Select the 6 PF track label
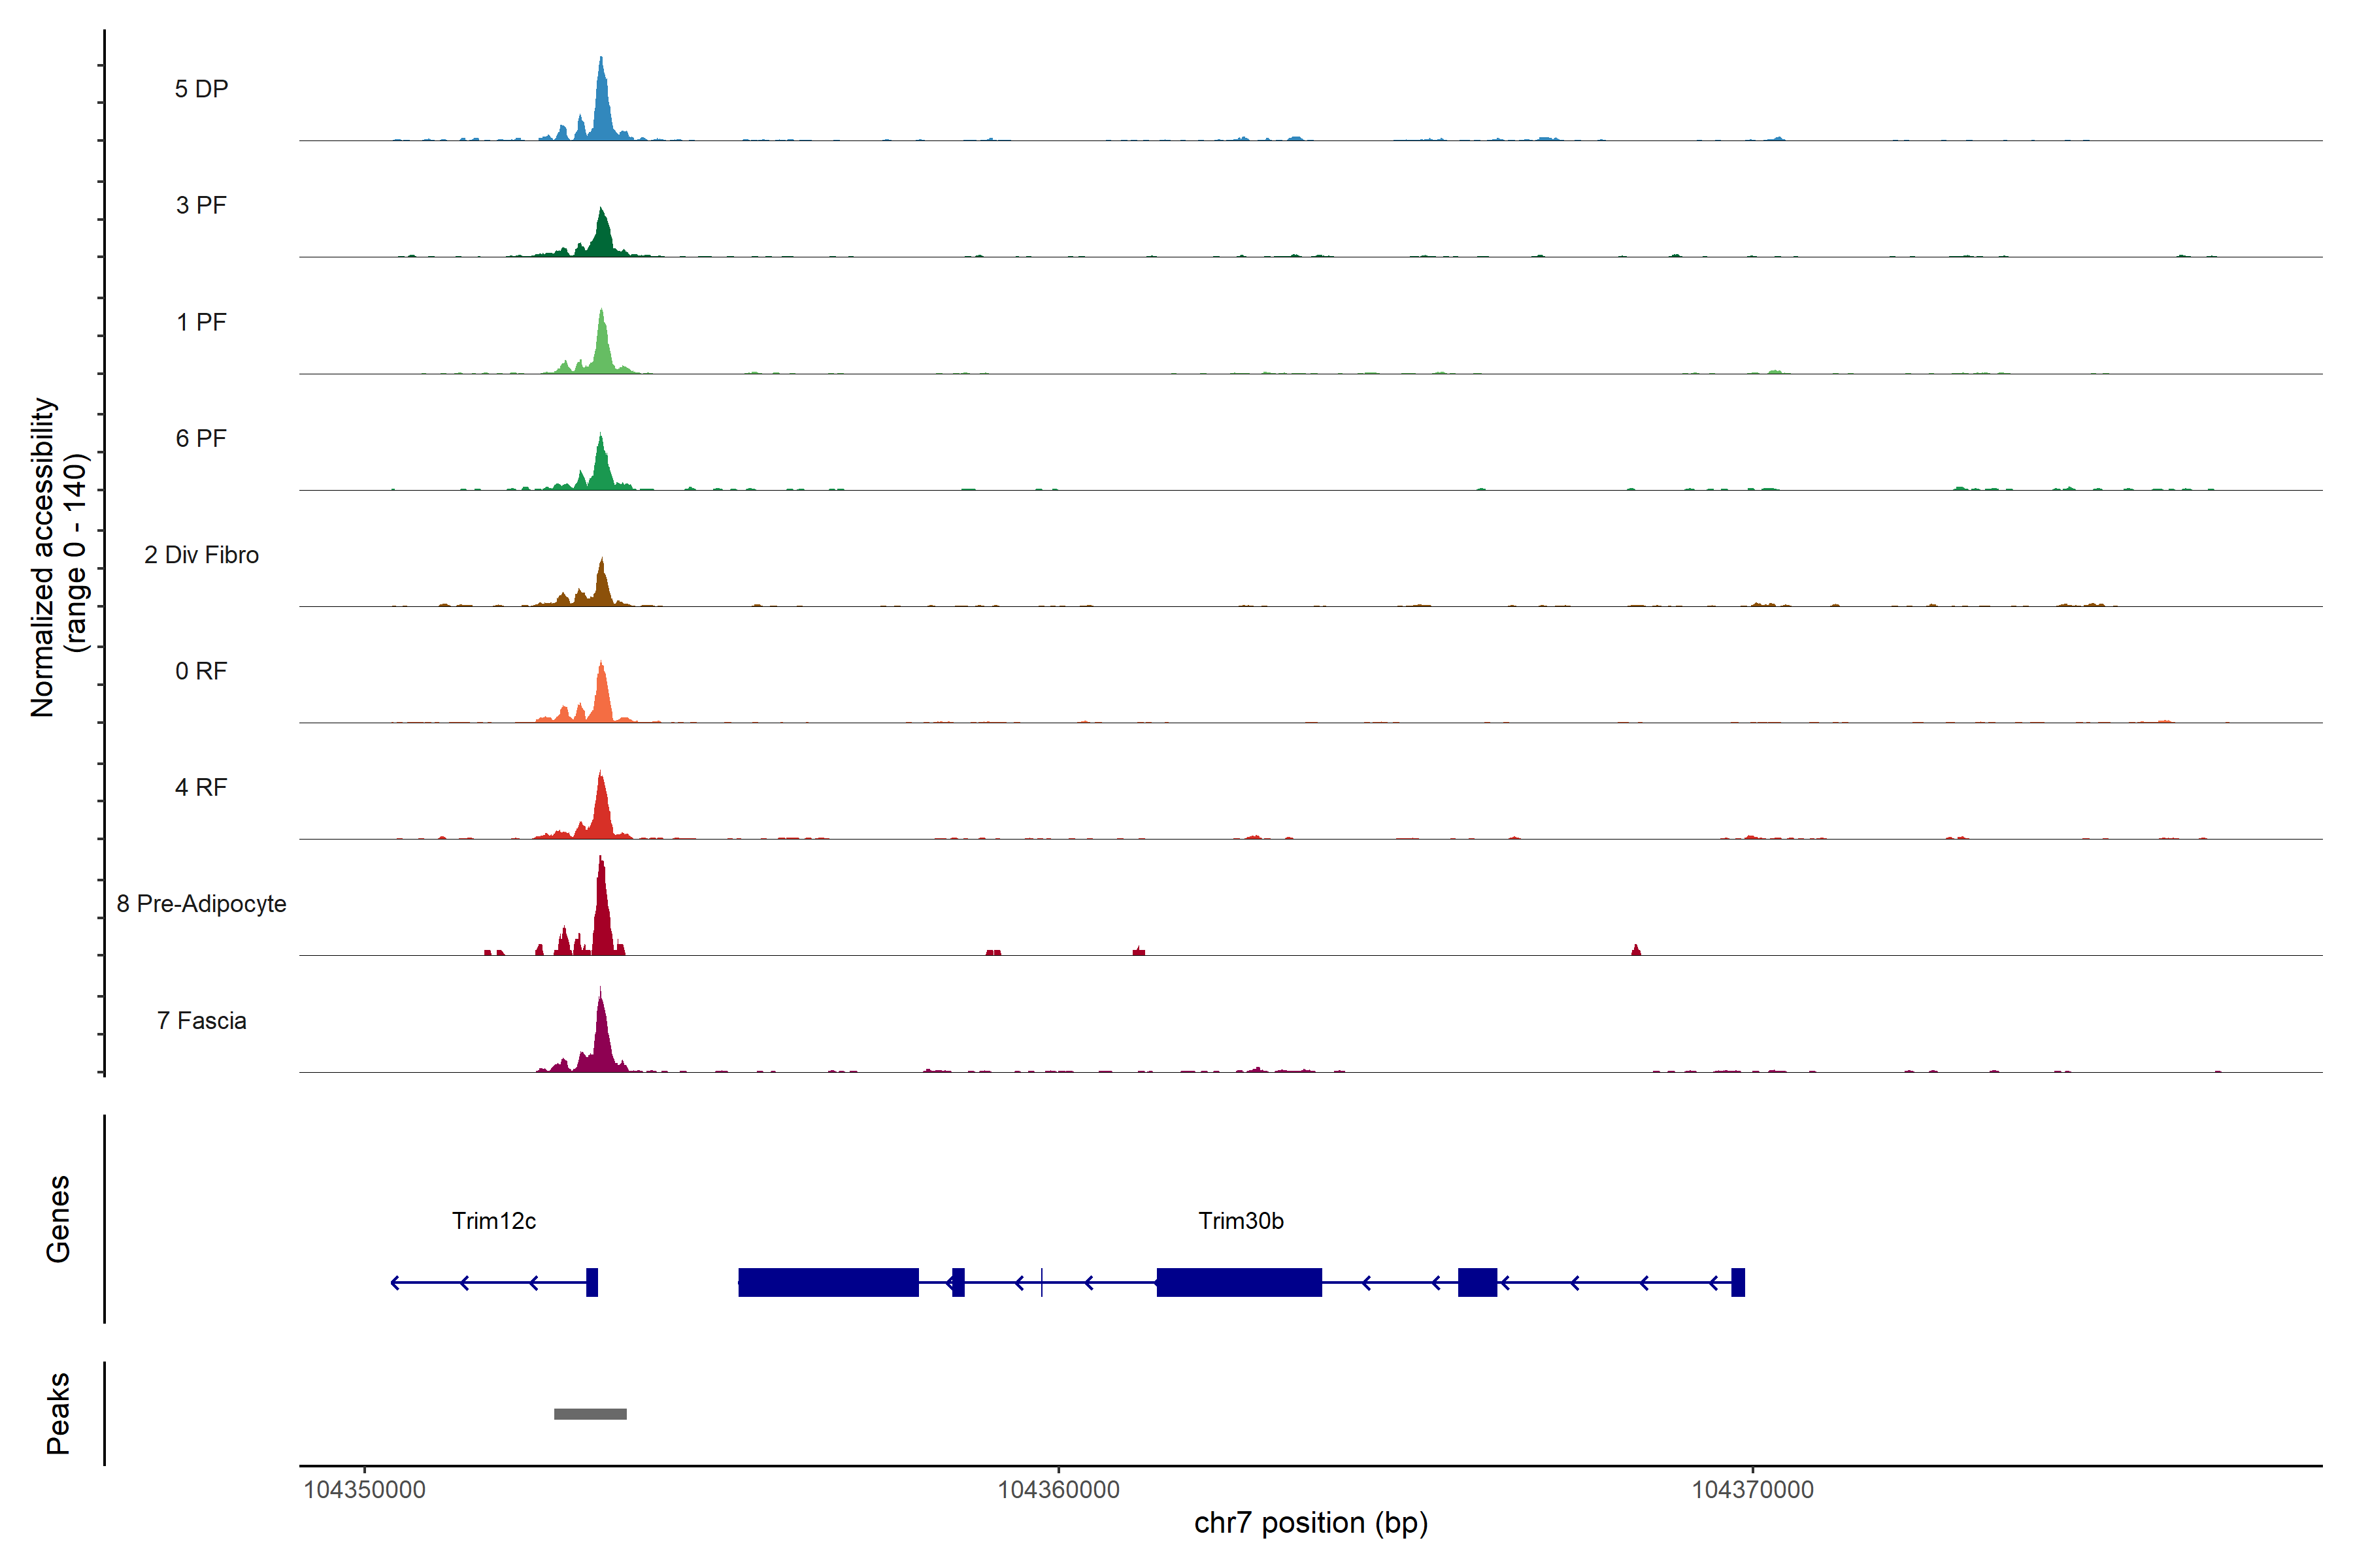Image resolution: width=2353 pixels, height=1568 pixels. (201, 438)
